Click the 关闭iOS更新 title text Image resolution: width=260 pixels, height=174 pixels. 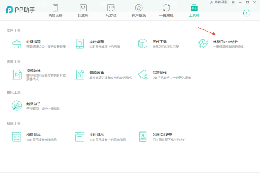click(162, 135)
